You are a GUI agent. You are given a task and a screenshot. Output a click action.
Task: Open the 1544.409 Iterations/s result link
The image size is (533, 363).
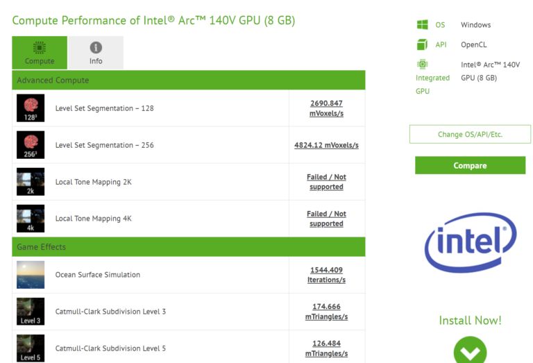pos(326,275)
